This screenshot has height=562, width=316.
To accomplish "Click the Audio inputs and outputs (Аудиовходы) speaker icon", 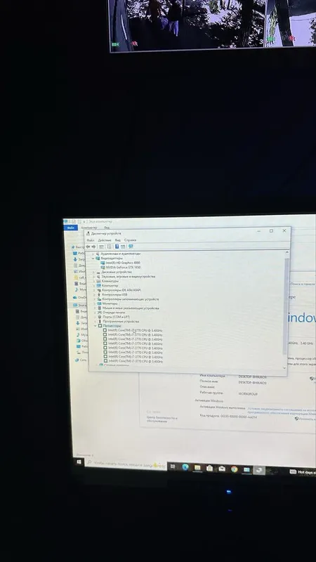I will pyautogui.click(x=98, y=254).
